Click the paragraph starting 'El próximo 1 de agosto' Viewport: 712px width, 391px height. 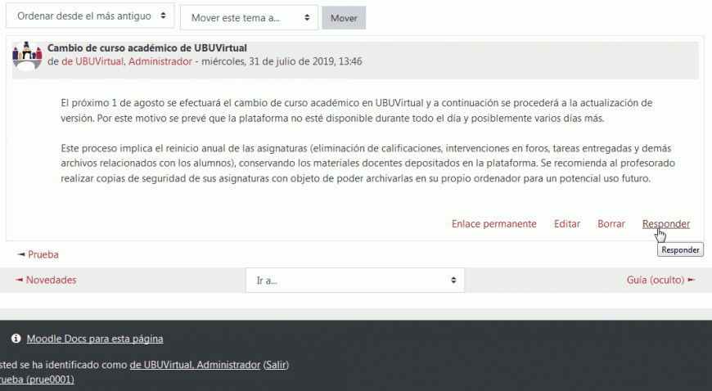point(357,110)
